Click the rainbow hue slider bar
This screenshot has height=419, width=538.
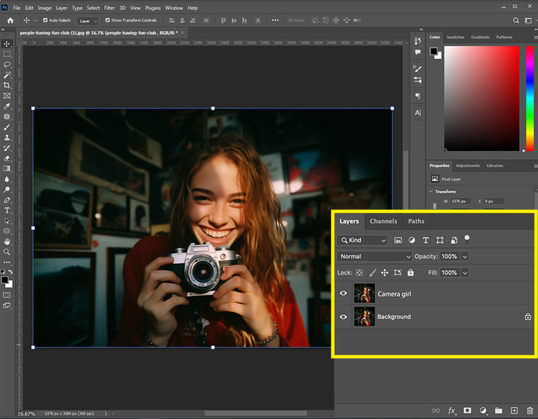[x=530, y=98]
